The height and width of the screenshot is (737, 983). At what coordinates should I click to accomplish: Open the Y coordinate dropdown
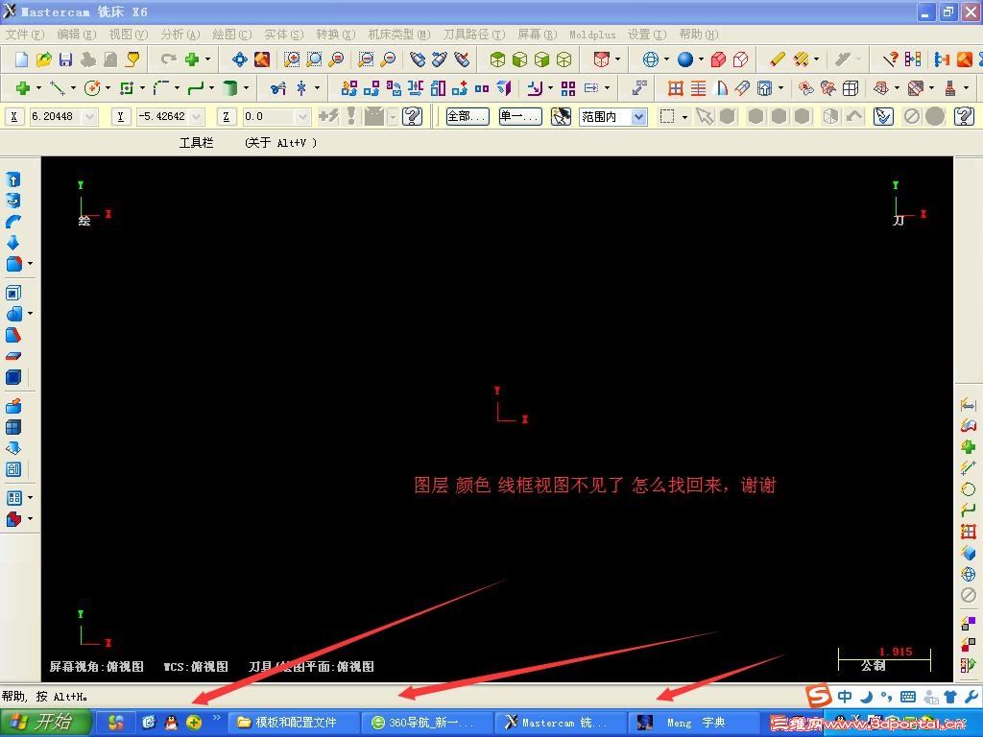(196, 116)
